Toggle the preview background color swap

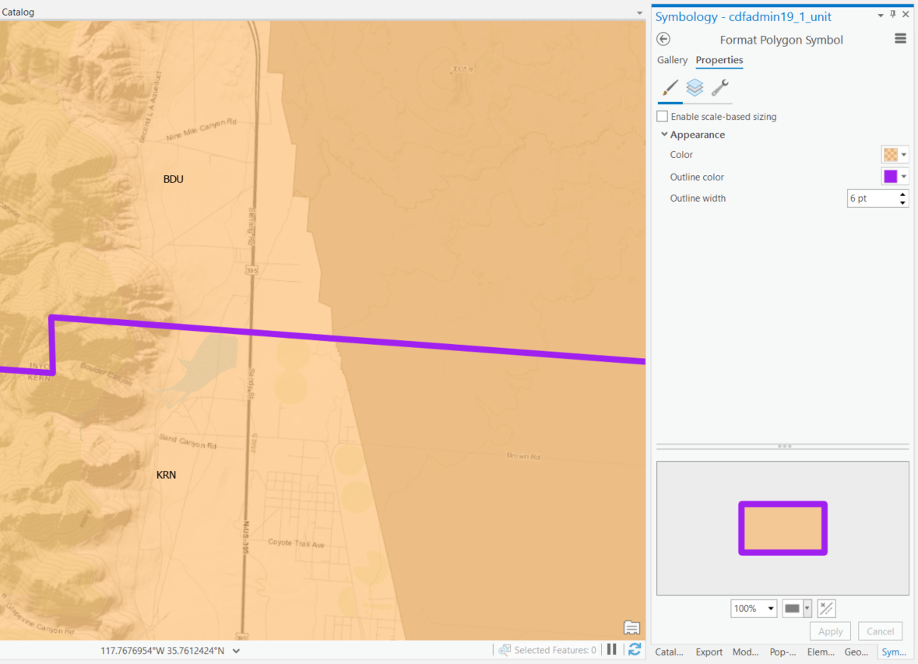pyautogui.click(x=825, y=608)
